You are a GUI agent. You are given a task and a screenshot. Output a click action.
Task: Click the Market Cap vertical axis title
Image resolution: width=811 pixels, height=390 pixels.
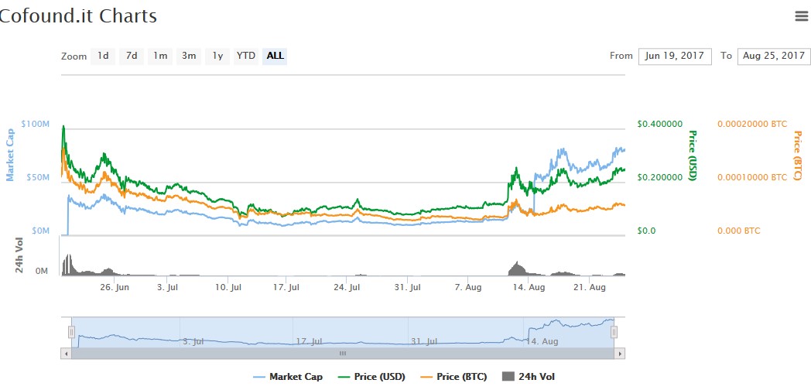[x=10, y=156]
